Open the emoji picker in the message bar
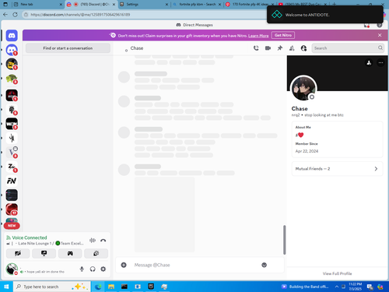 [264, 265]
